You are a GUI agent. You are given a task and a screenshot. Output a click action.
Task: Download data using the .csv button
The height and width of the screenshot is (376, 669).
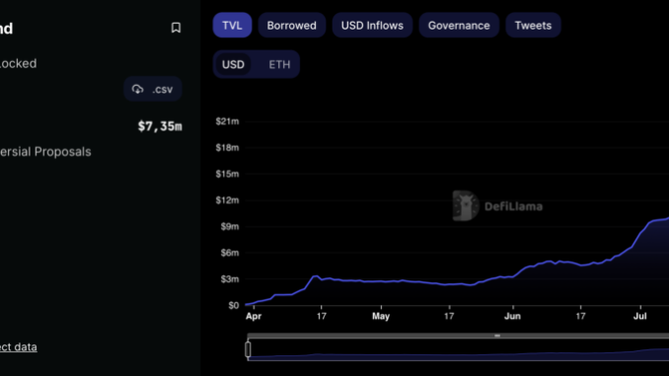coord(153,89)
